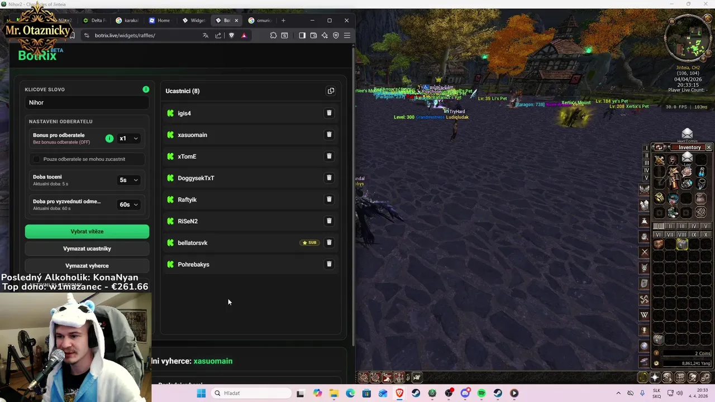Click the share icon in address bar

click(x=218, y=35)
